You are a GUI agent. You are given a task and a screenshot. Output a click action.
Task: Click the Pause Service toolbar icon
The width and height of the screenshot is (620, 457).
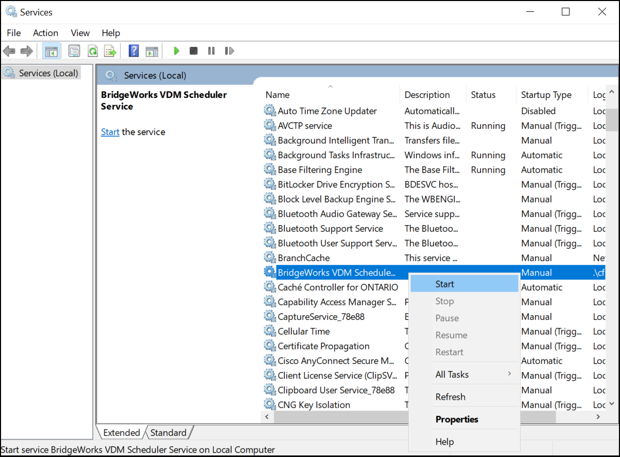pyautogui.click(x=211, y=51)
